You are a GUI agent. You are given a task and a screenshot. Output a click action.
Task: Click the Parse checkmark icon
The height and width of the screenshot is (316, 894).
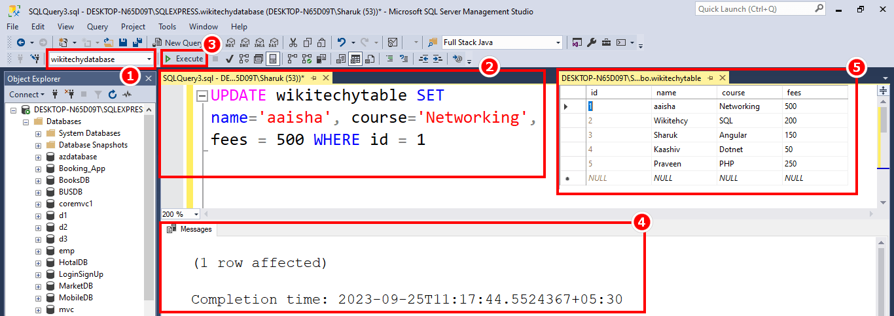[x=230, y=59]
